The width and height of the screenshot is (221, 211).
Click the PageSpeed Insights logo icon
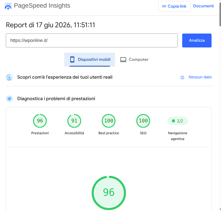pos(8,6)
